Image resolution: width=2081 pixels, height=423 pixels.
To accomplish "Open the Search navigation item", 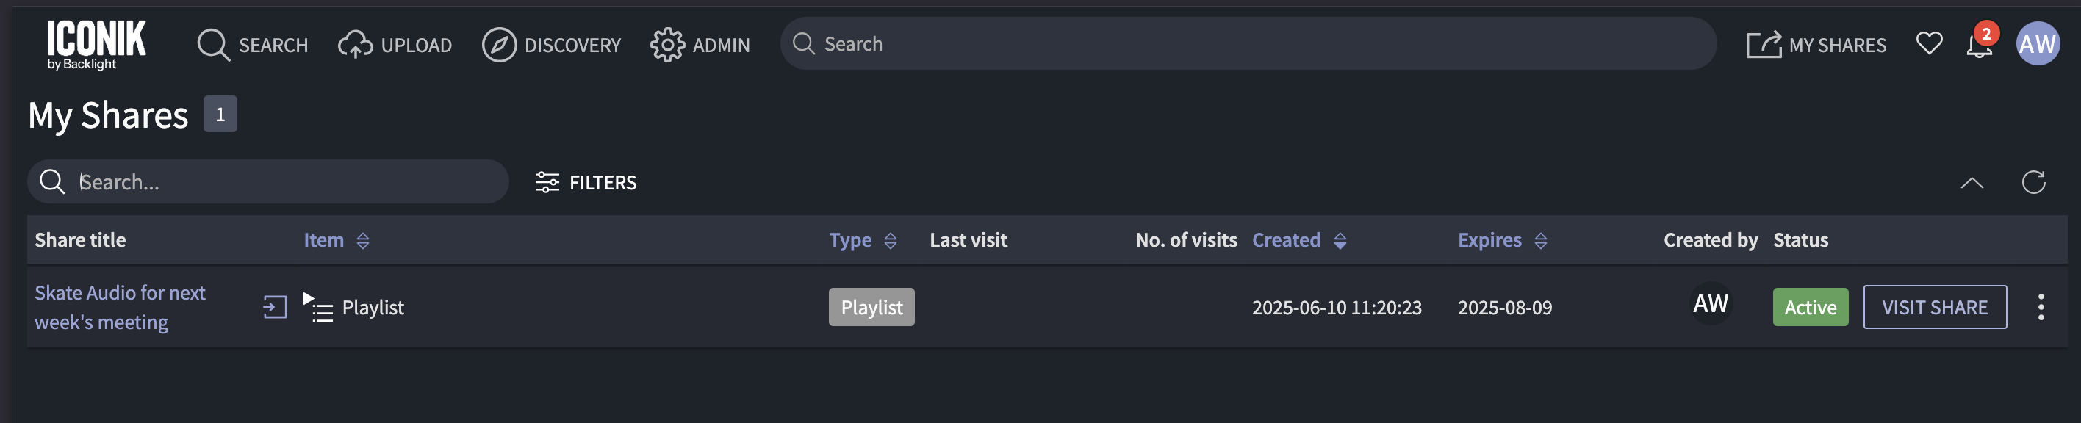I will tap(253, 44).
